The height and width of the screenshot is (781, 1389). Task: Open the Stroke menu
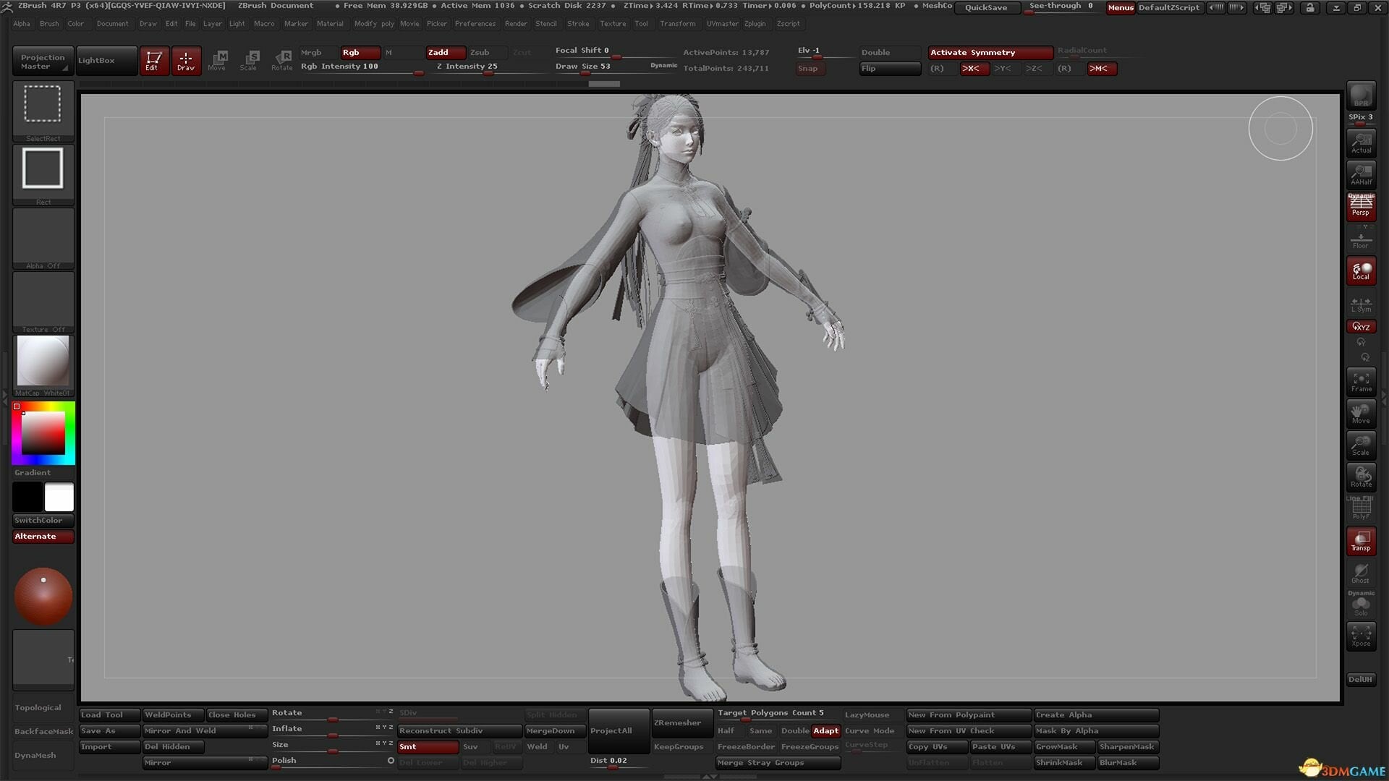[x=578, y=24]
